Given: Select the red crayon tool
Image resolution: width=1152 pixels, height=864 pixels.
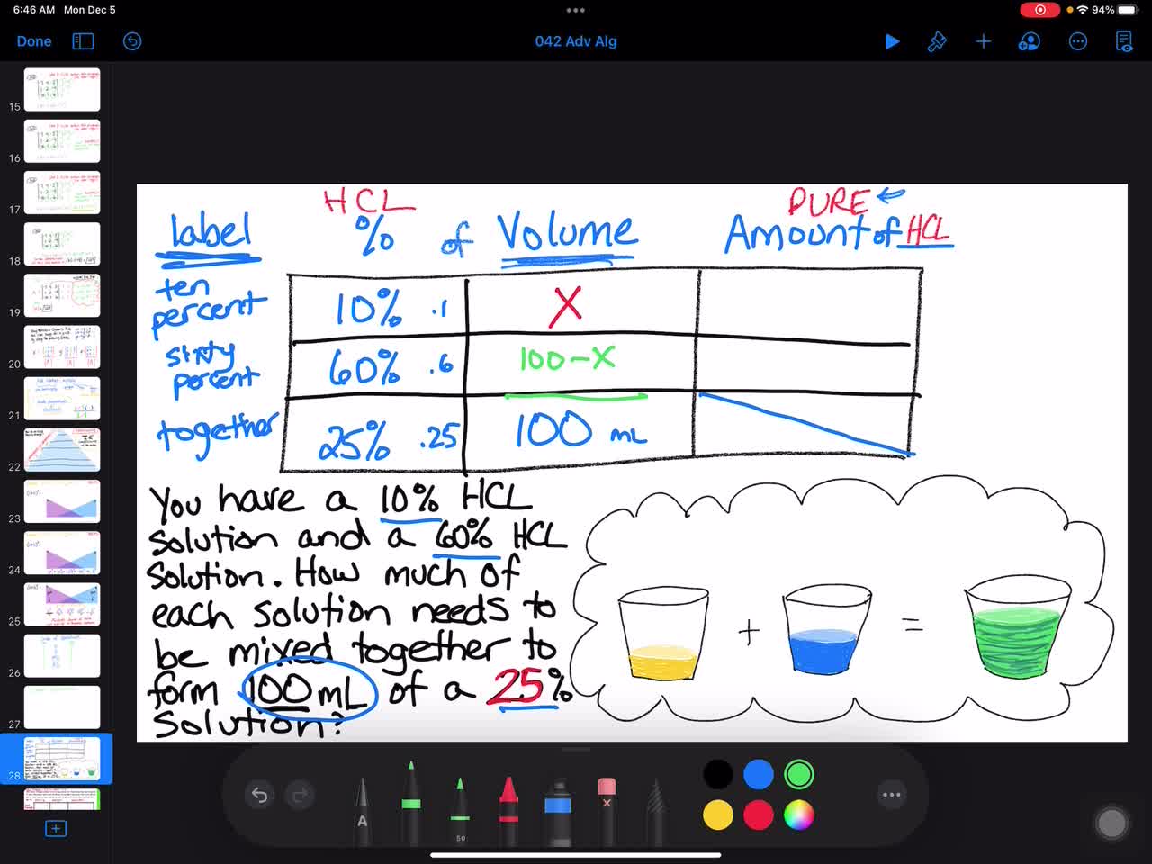Looking at the screenshot, I should click(x=508, y=812).
